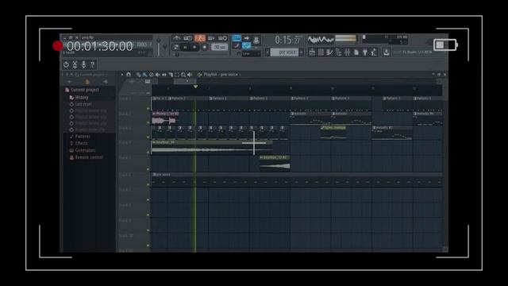The image size is (508, 286).
Task: Click the Playback speaker tool in Playlist toolbar
Action: (190, 75)
